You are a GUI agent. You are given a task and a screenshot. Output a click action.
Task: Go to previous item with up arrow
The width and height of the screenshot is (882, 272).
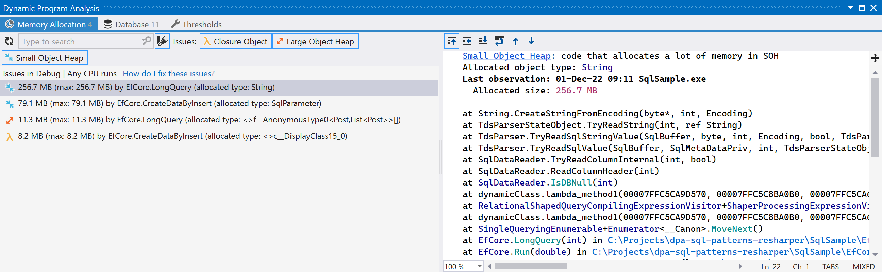[x=516, y=41]
